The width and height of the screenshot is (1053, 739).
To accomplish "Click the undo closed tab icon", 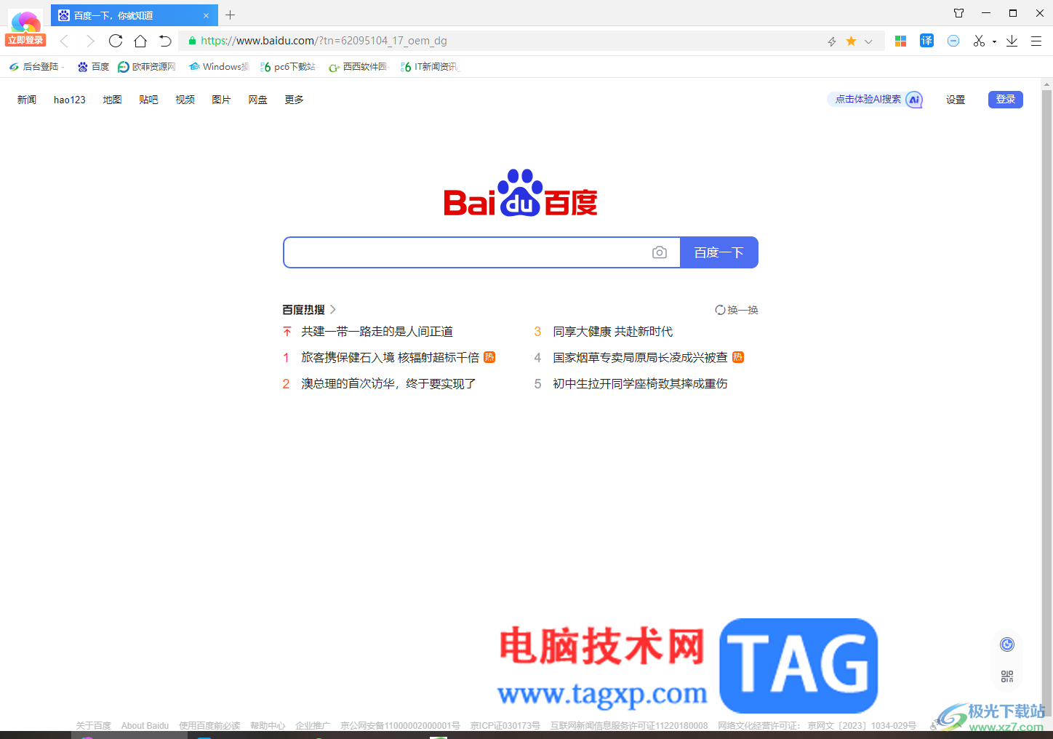I will [x=165, y=41].
